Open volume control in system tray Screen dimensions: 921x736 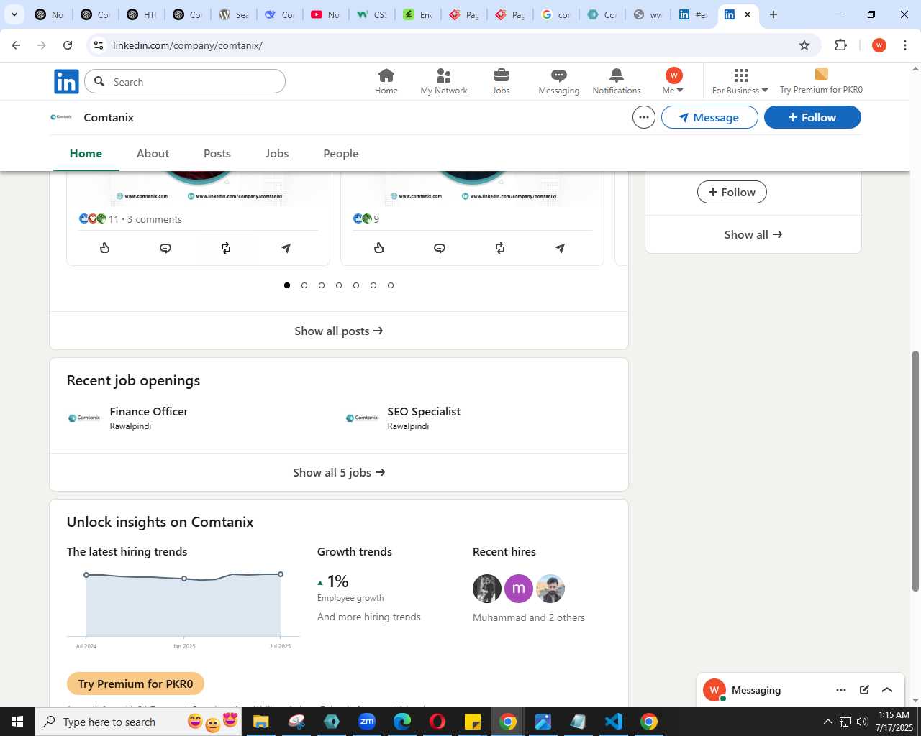[862, 722]
